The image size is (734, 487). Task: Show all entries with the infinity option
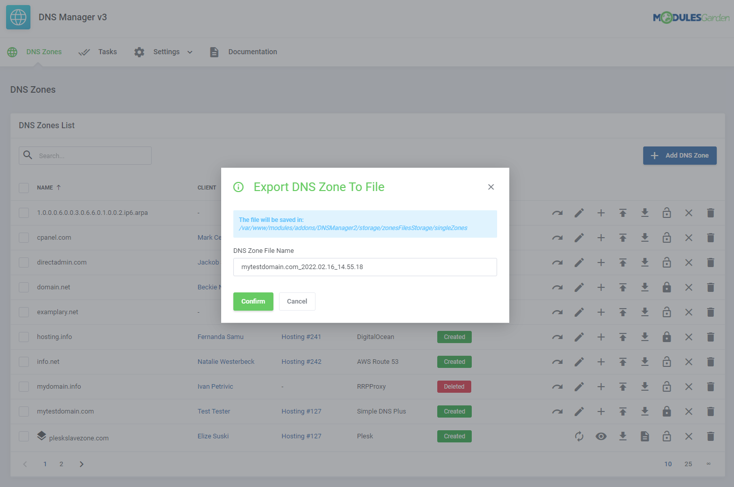click(708, 464)
